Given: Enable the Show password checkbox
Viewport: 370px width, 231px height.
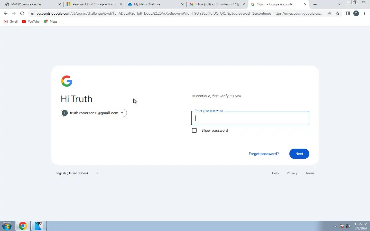Looking at the screenshot, I should [194, 130].
